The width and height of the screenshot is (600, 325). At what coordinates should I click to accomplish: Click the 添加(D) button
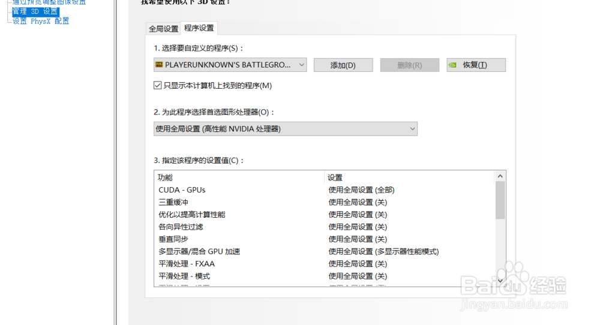[343, 65]
